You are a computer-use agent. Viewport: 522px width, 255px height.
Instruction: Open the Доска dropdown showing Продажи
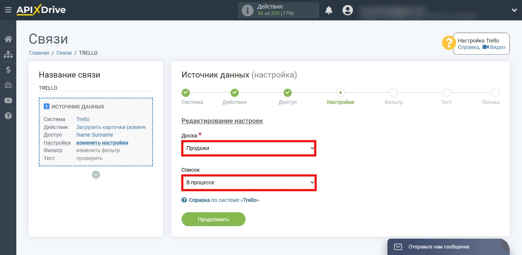click(249, 149)
